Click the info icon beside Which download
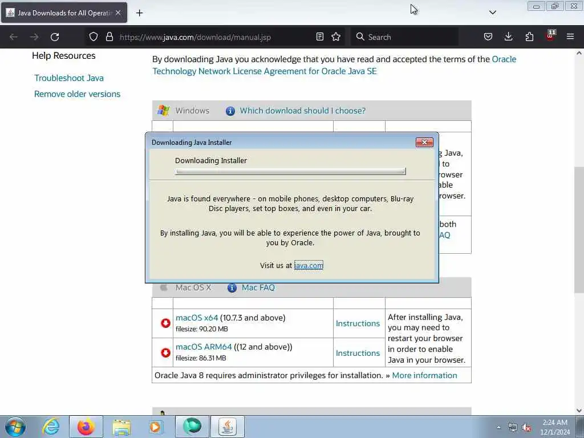 230,111
